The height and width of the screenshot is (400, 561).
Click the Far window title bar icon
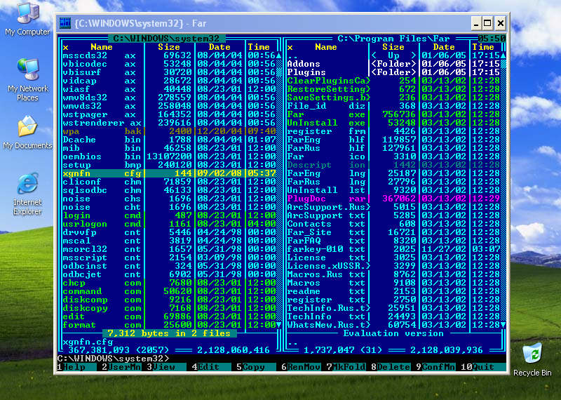(x=65, y=23)
